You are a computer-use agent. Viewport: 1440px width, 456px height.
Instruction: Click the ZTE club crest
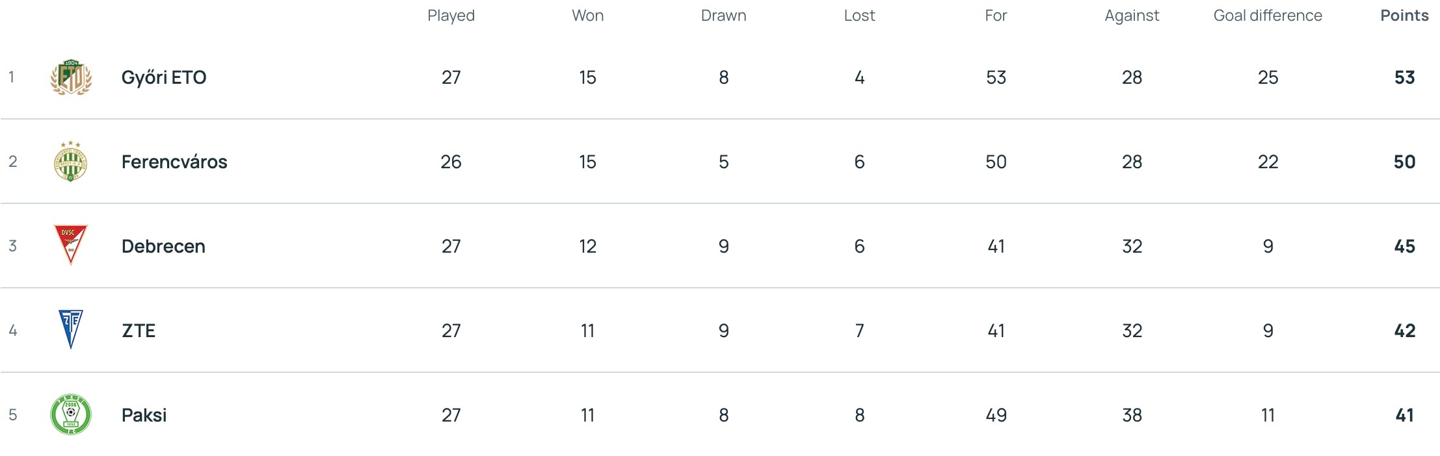[71, 329]
